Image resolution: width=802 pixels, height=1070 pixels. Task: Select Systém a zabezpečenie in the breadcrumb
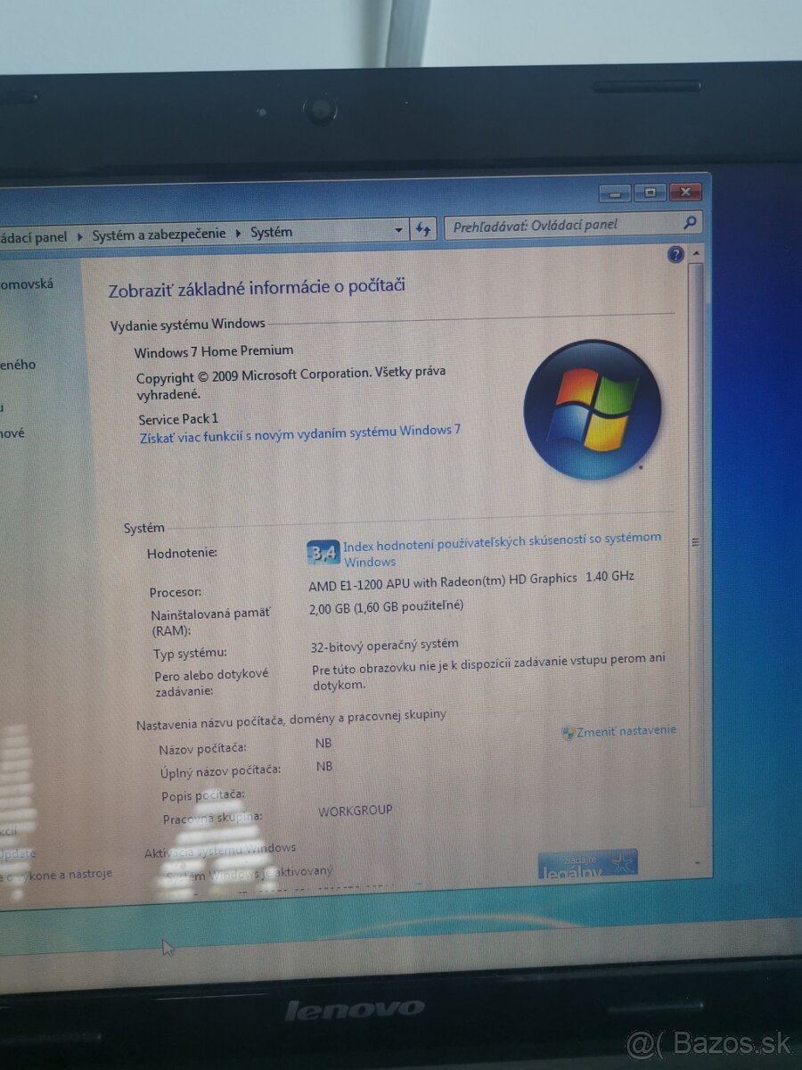(x=159, y=232)
